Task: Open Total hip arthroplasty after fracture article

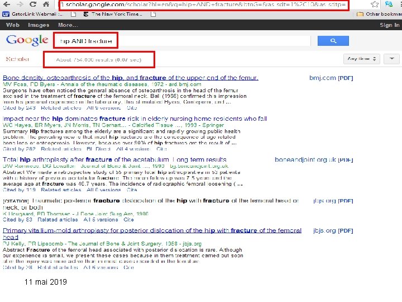Action: [114, 159]
